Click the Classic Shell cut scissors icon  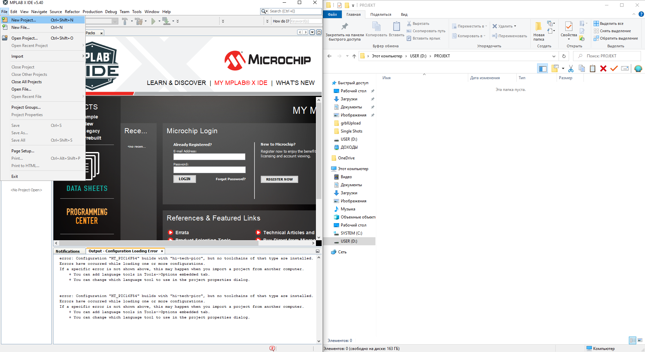571,69
